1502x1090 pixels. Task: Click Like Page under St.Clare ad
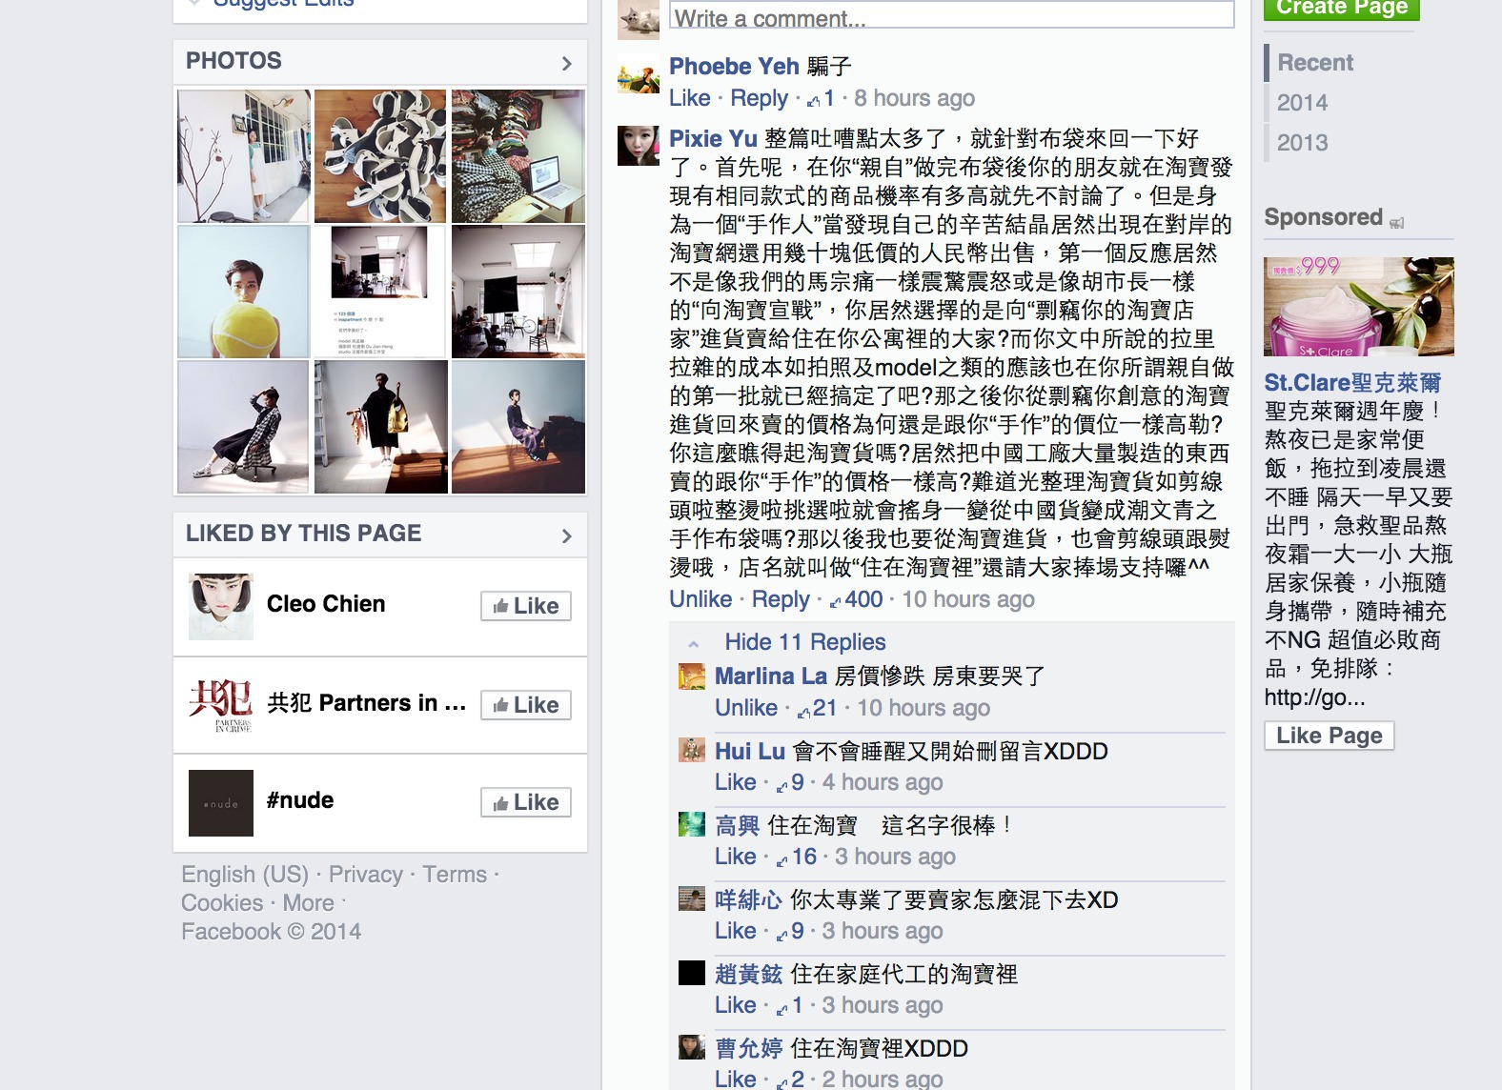click(x=1329, y=736)
